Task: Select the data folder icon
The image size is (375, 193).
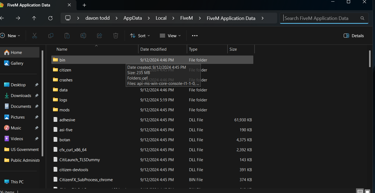Action: (55, 90)
